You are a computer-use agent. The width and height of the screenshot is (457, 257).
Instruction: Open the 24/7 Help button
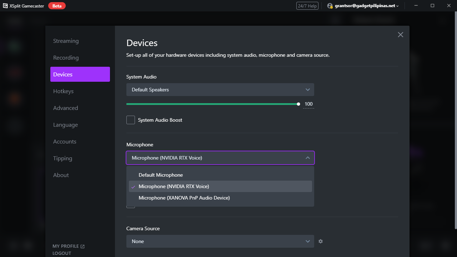point(307,6)
